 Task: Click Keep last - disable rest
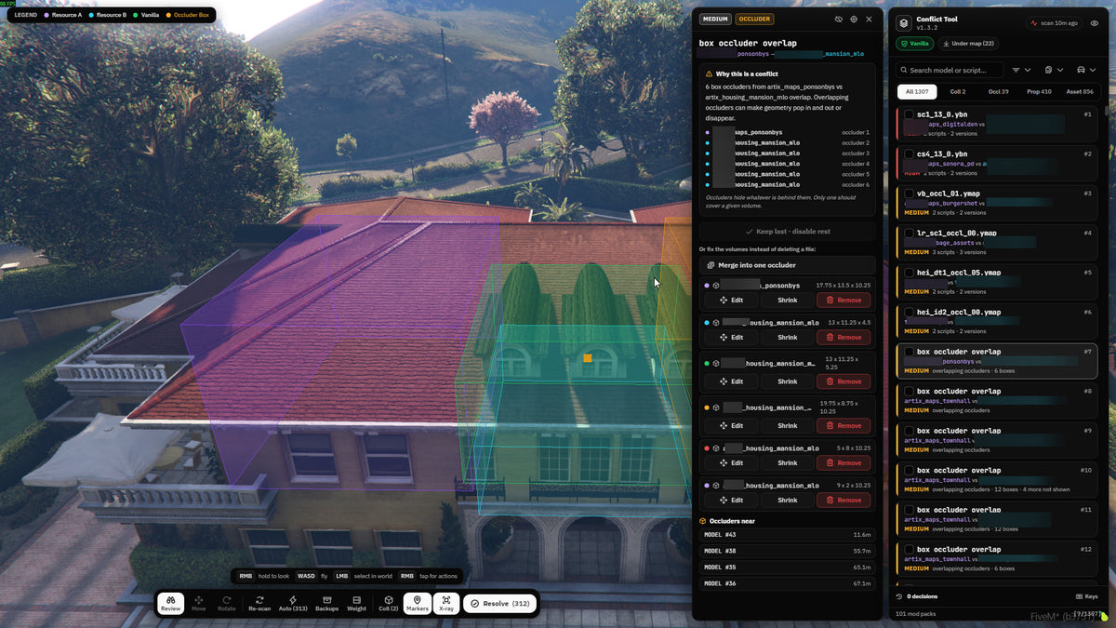[x=787, y=232]
